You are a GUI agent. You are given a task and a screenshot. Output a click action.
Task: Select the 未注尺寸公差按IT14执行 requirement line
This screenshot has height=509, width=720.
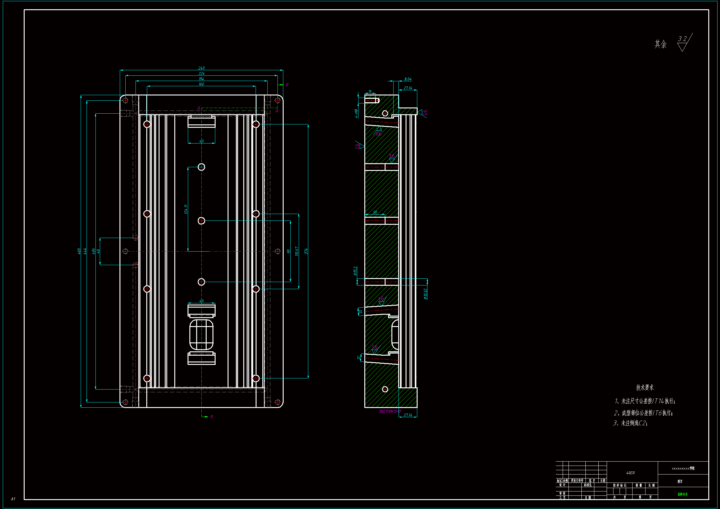coord(645,401)
